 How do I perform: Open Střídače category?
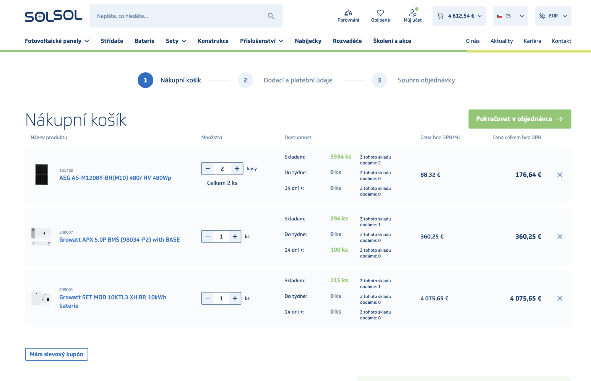[x=112, y=41]
